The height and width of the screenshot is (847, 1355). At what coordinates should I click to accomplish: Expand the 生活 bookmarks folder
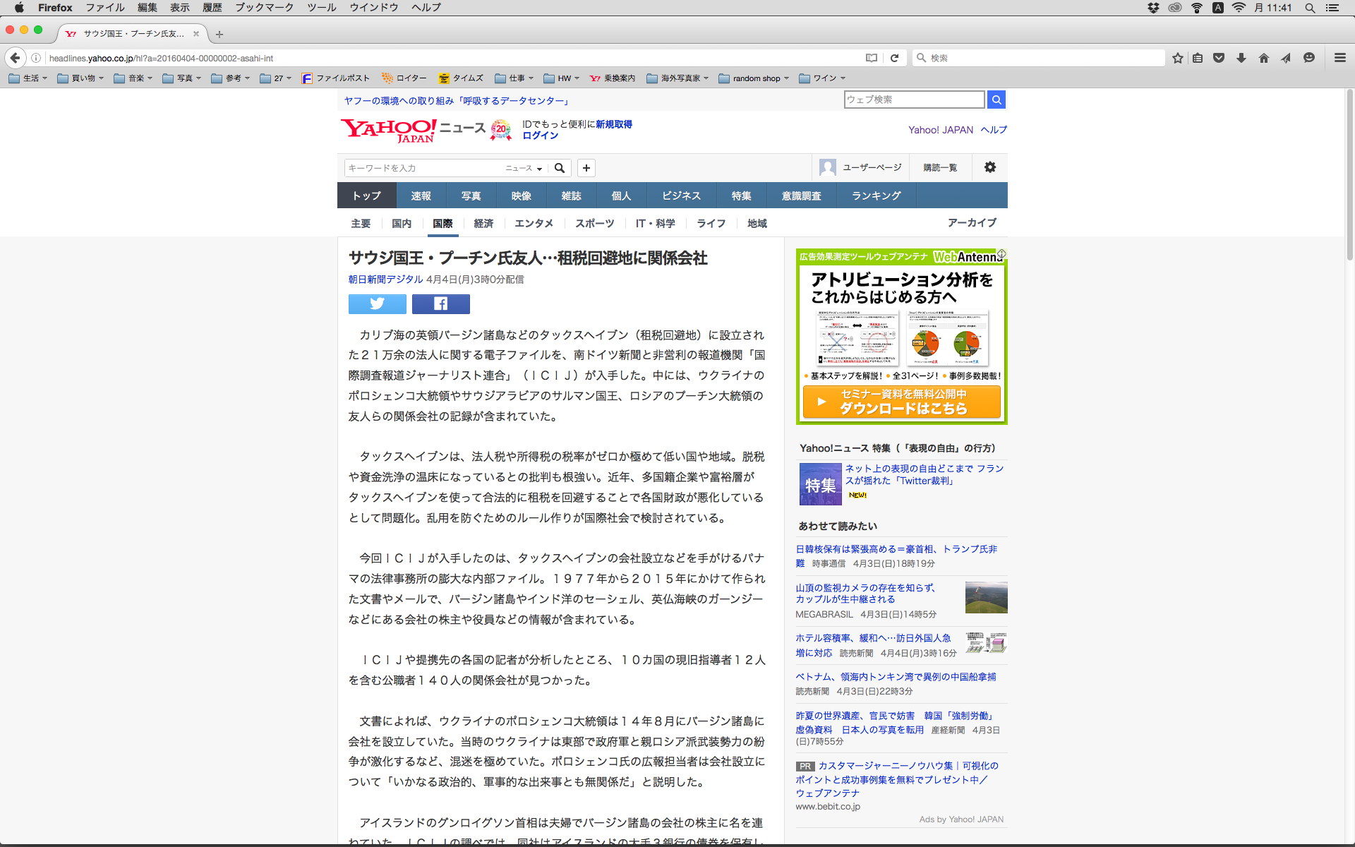pyautogui.click(x=28, y=78)
